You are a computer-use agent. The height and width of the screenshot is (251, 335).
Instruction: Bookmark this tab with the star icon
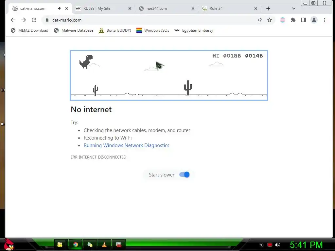270,20
